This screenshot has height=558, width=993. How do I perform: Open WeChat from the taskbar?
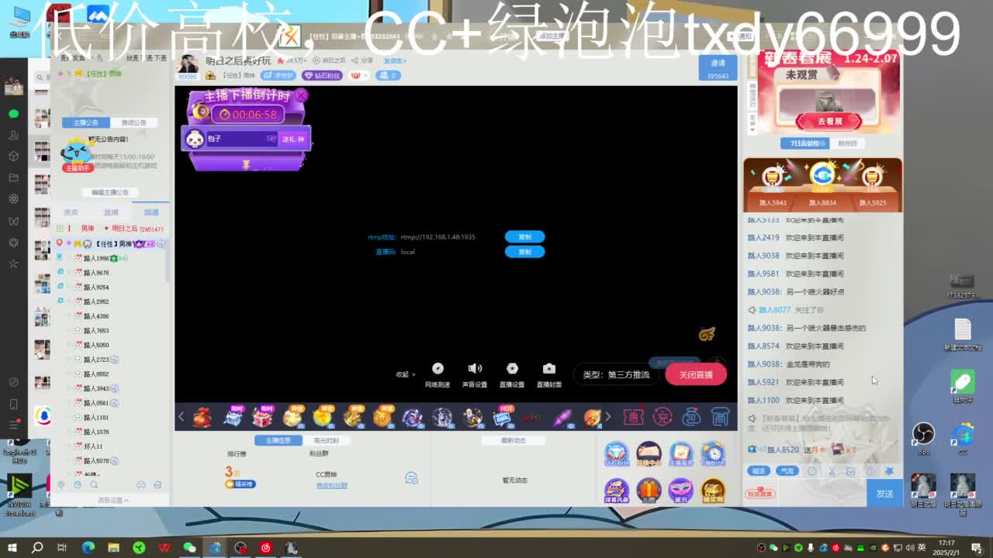(x=189, y=547)
